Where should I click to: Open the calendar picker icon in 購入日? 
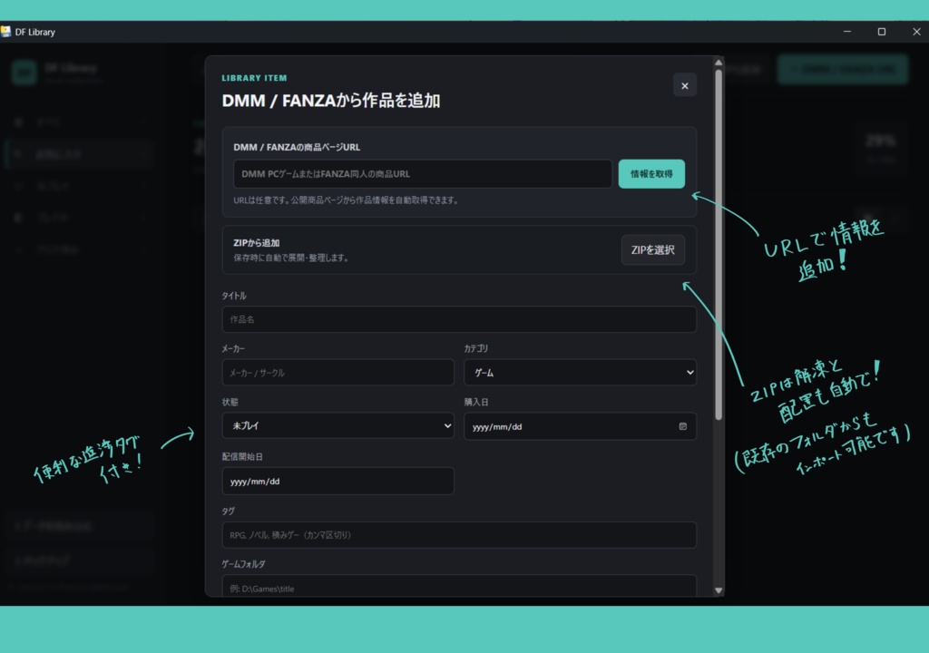click(682, 426)
